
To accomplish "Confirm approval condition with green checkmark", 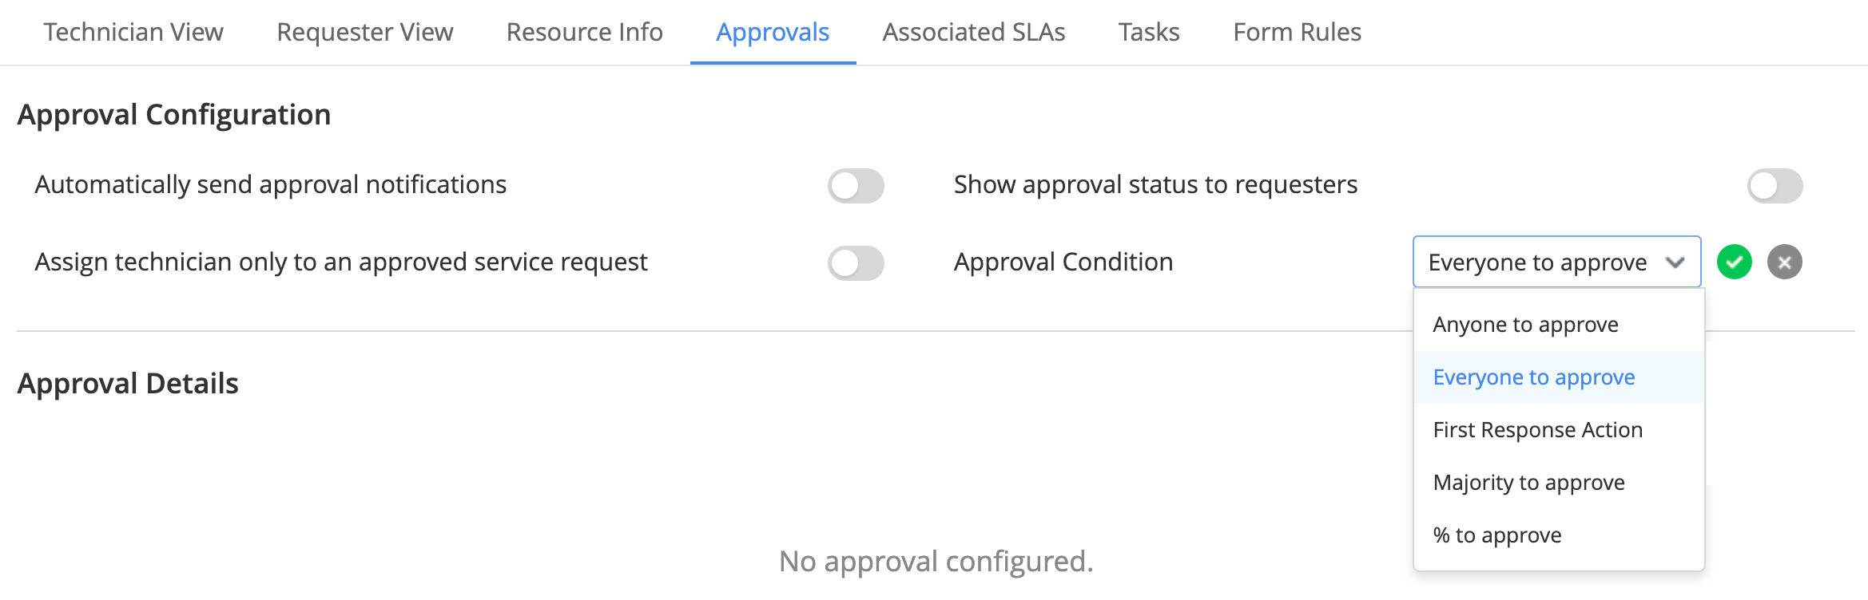I will [1735, 262].
